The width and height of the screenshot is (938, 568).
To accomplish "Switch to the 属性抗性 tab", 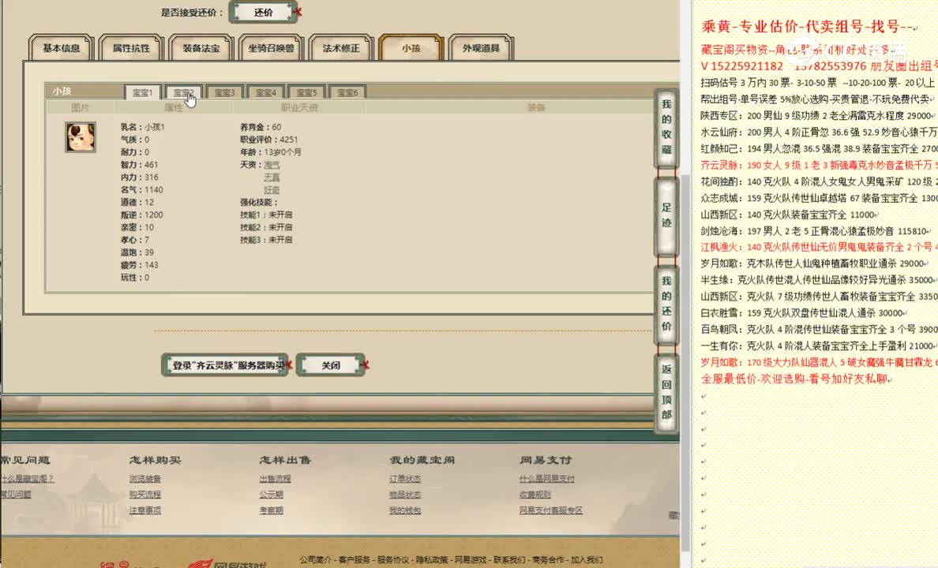I will (131, 48).
